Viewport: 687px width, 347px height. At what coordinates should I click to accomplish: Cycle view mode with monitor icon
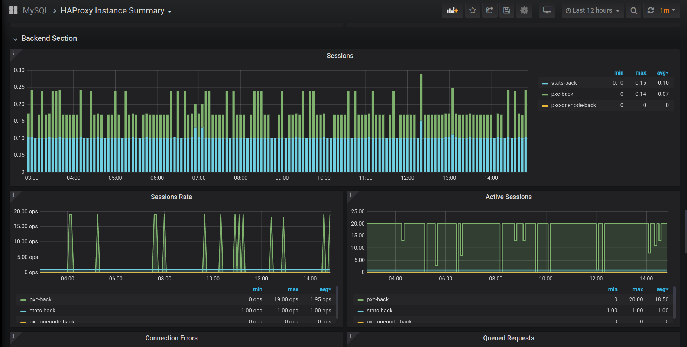tap(547, 10)
